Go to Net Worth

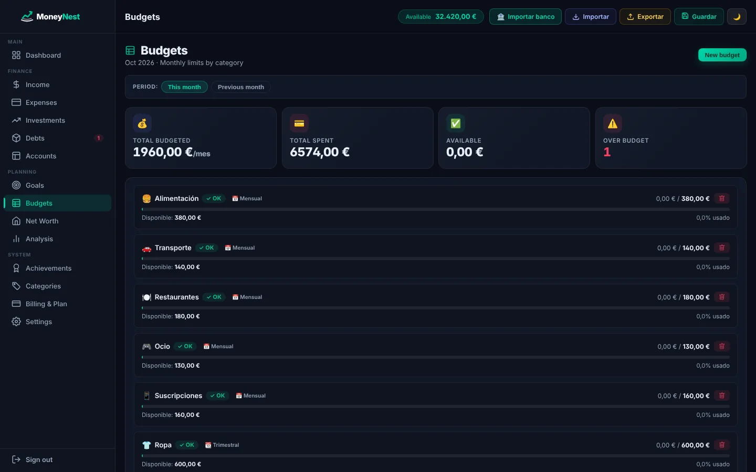(x=57, y=221)
